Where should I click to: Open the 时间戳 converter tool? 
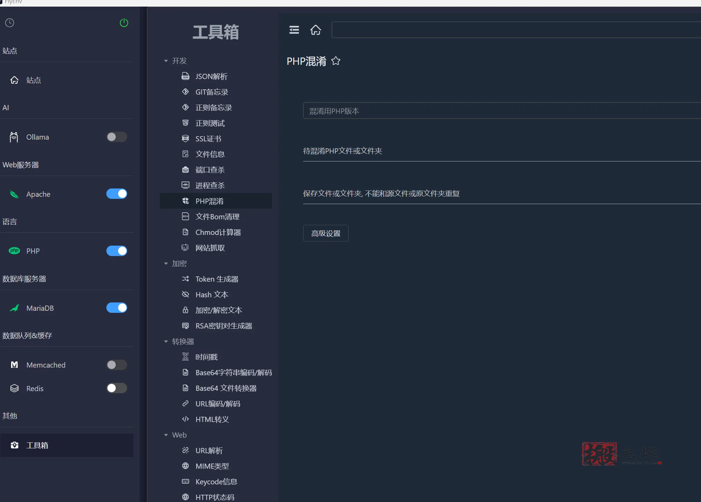pos(206,356)
